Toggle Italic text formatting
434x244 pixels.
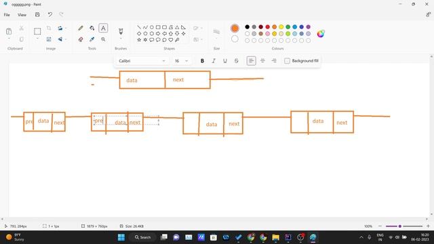214,61
